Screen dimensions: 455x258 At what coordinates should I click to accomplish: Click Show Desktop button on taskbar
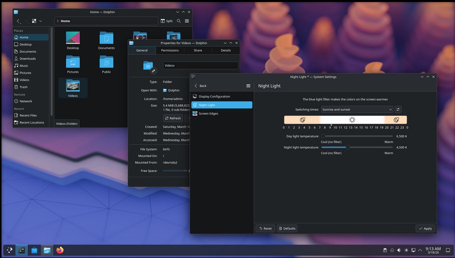pyautogui.click(x=448, y=250)
